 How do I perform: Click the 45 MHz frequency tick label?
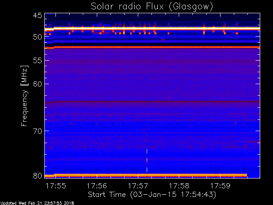(37, 16)
